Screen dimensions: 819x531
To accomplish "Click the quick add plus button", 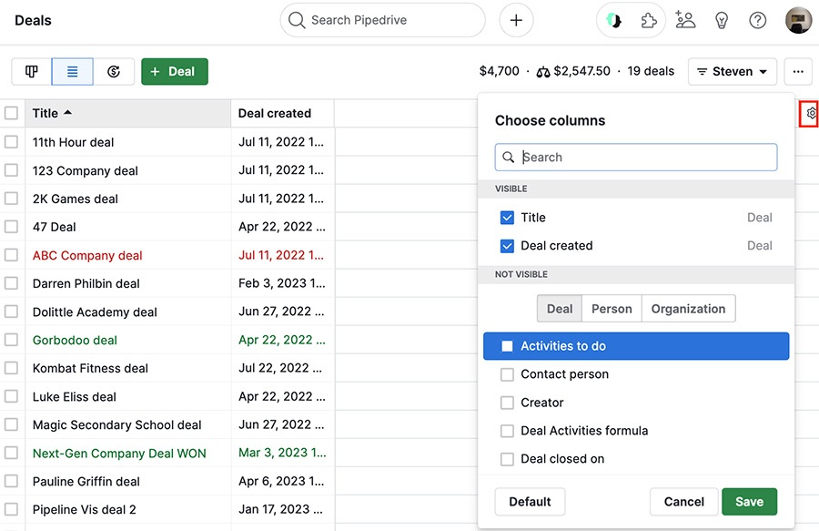I will [516, 19].
